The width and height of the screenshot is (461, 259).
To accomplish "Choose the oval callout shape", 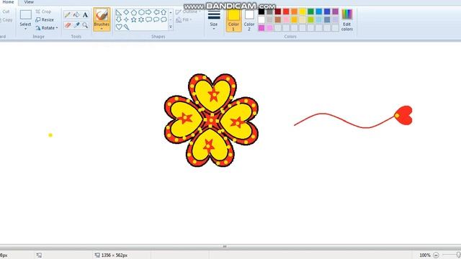I will click(x=156, y=19).
